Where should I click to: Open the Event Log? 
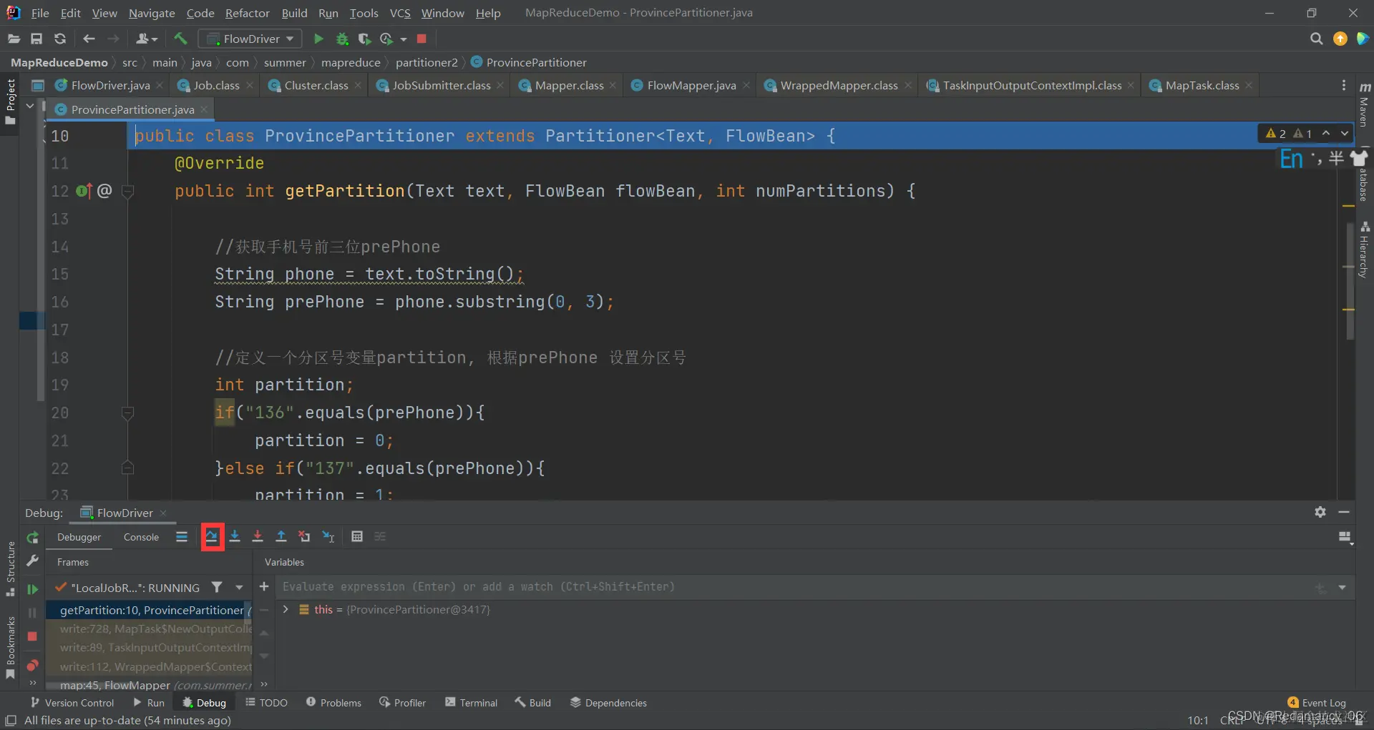[x=1317, y=702]
